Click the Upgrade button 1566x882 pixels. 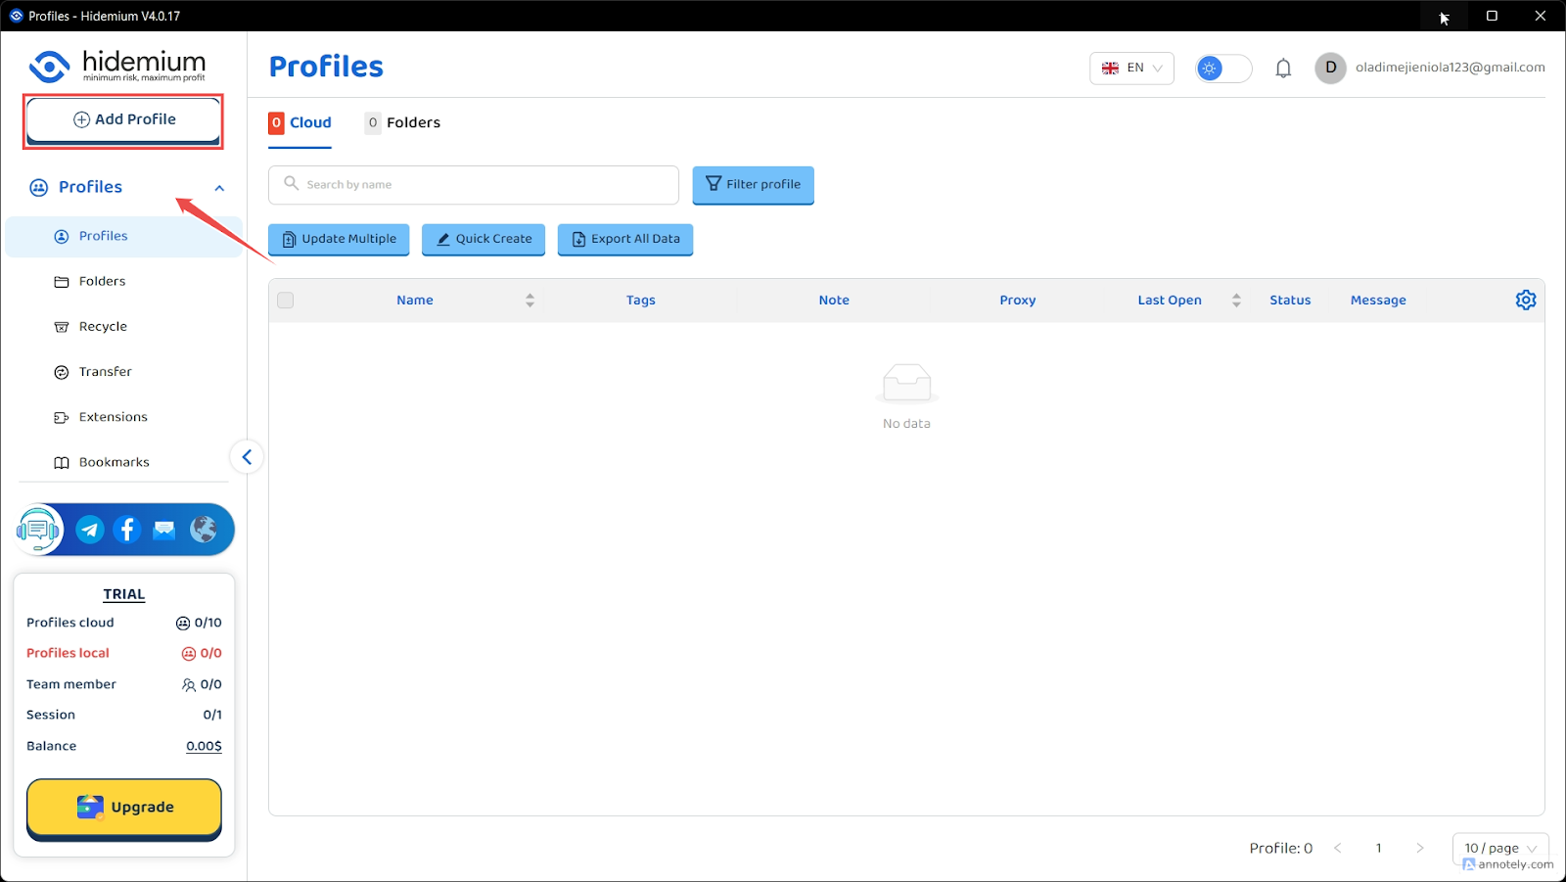pyautogui.click(x=124, y=809)
